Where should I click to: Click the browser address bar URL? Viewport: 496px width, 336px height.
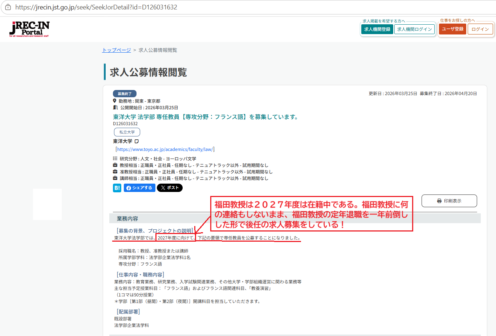pos(96,7)
